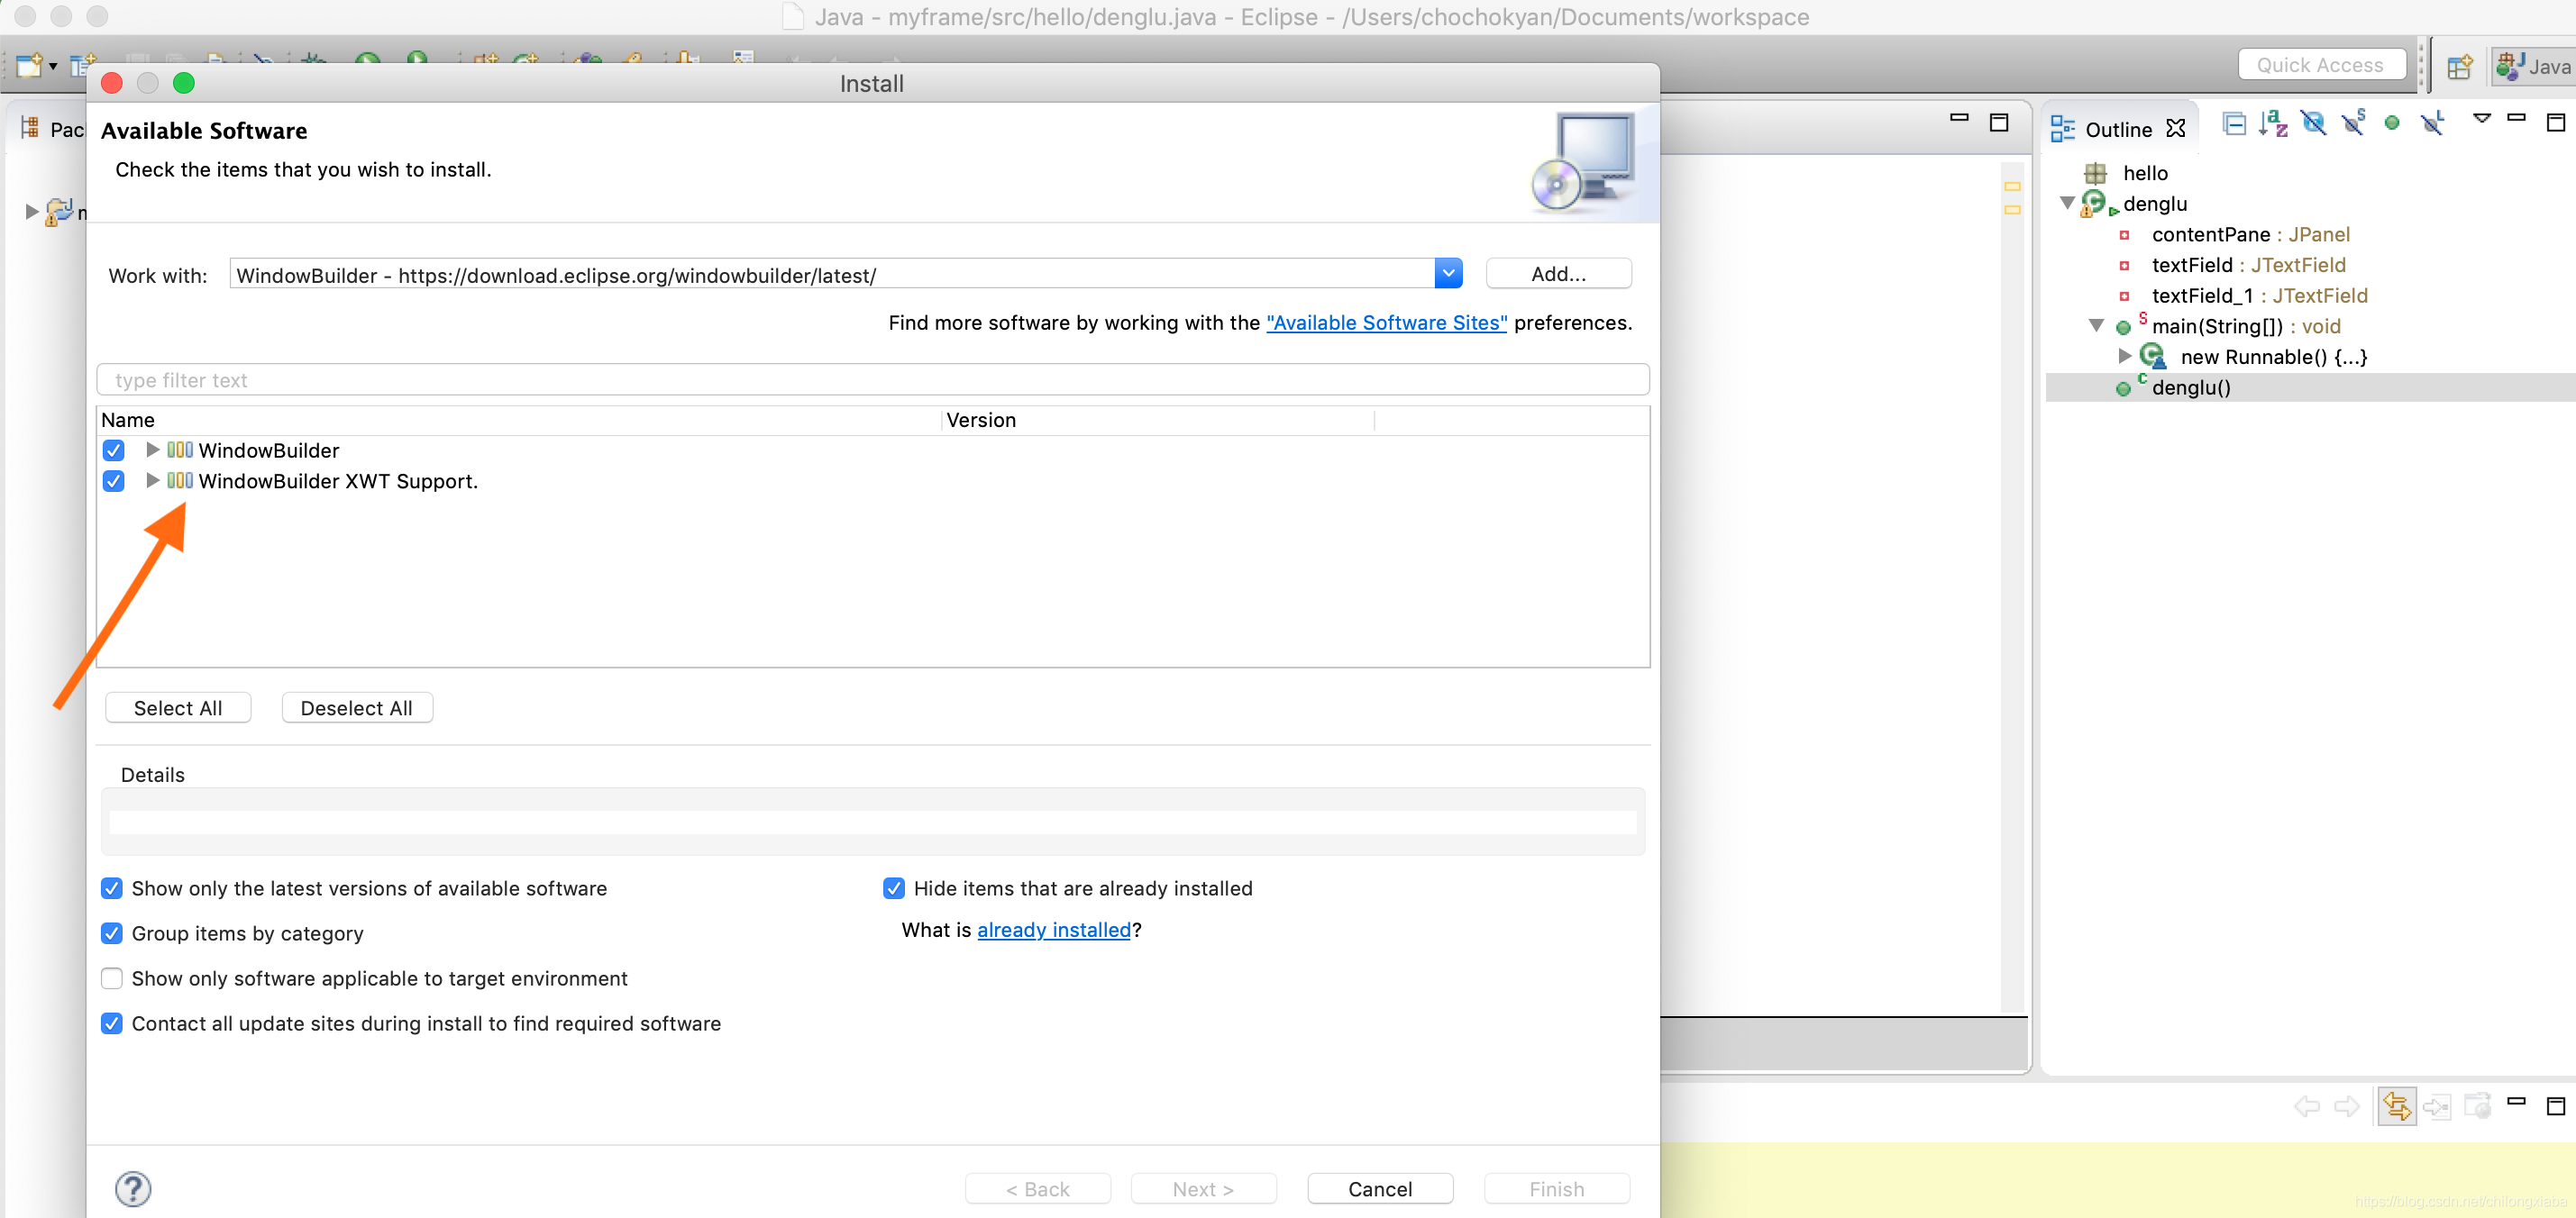Select contentPane : JPanel field in Outline

point(2250,235)
